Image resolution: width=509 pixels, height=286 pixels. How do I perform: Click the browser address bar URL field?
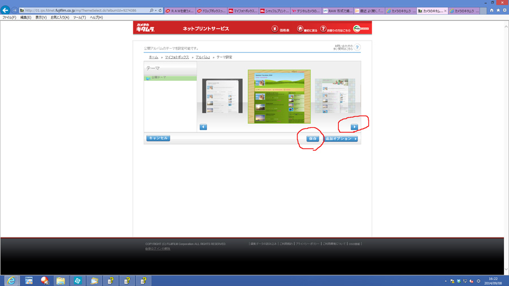pyautogui.click(x=85, y=10)
